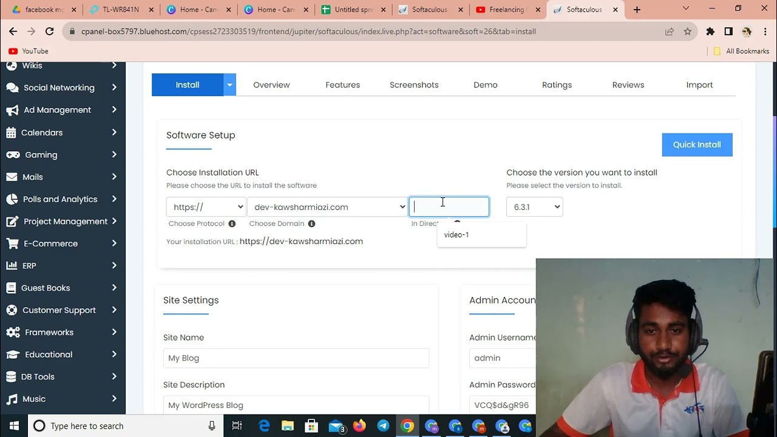The height and width of the screenshot is (437, 777).
Task: Click the Gaming controller icon
Action: tap(13, 155)
